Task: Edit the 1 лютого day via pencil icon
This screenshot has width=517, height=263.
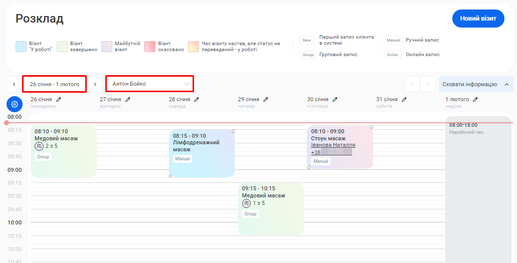Action: coord(475,100)
